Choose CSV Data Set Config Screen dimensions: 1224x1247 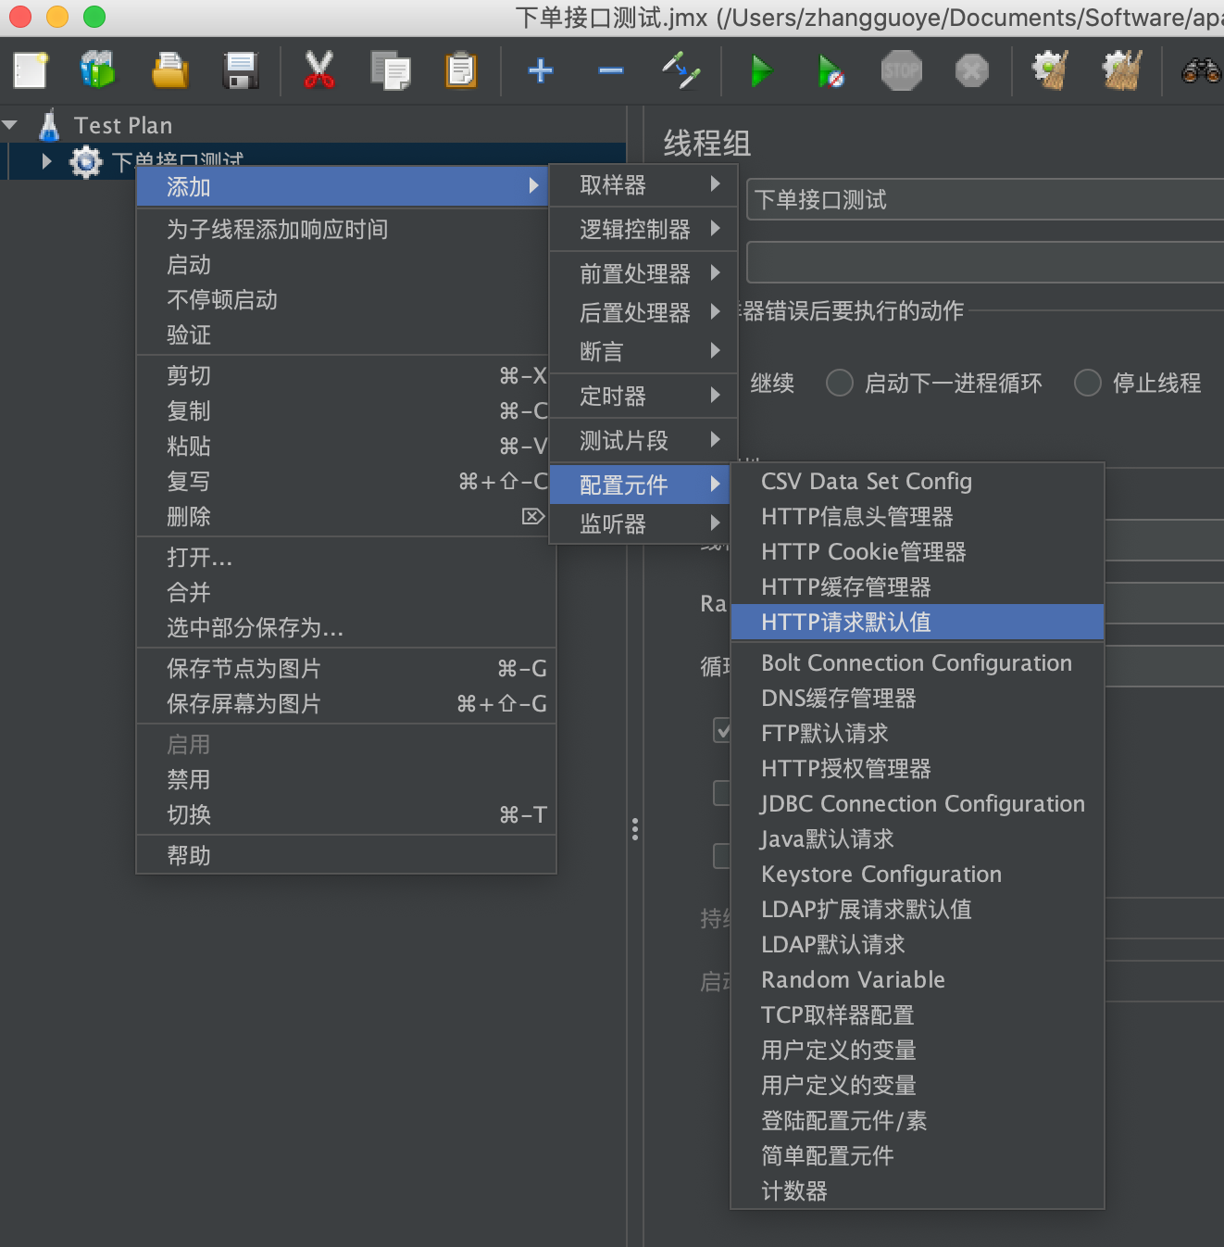pyautogui.click(x=918, y=481)
